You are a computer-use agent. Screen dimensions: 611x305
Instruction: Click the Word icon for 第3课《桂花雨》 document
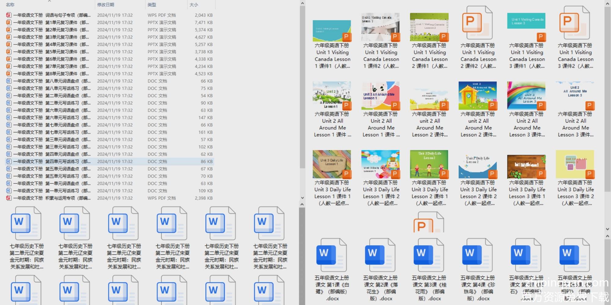click(429, 255)
